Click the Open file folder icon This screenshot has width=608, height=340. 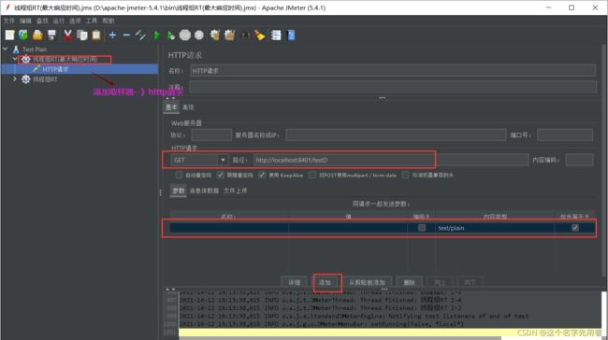coord(37,35)
